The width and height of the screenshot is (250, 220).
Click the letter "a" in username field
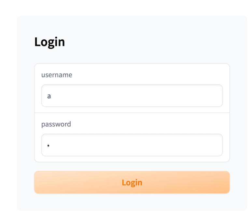pos(49,96)
